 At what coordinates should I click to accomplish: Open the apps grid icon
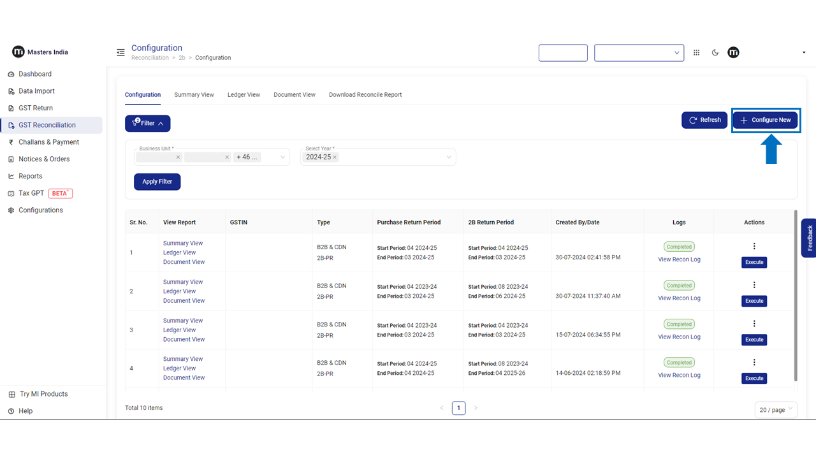click(696, 53)
